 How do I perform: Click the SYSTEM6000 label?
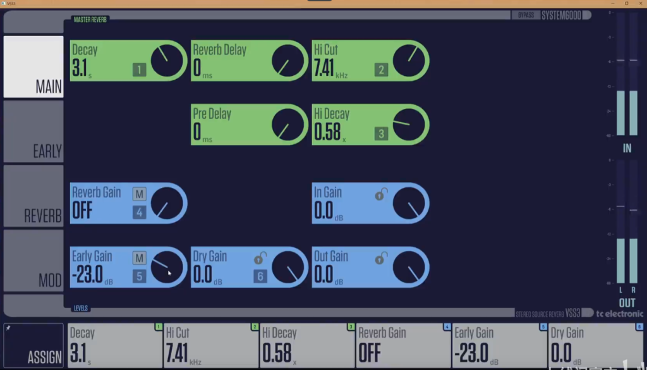click(561, 15)
